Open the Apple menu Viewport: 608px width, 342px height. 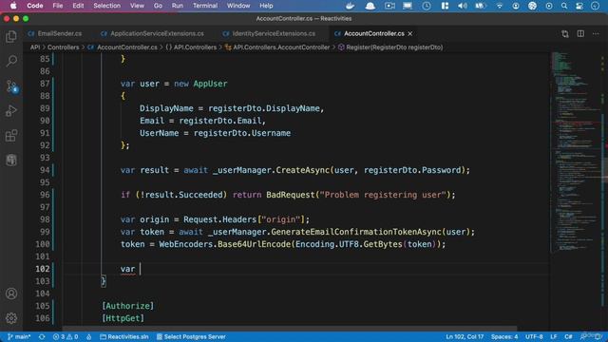(13, 6)
